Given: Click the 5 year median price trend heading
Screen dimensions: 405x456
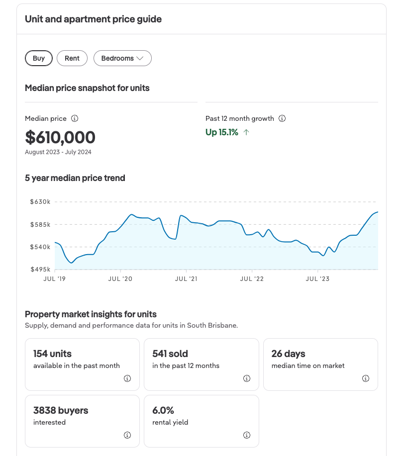Looking at the screenshot, I should (x=75, y=178).
